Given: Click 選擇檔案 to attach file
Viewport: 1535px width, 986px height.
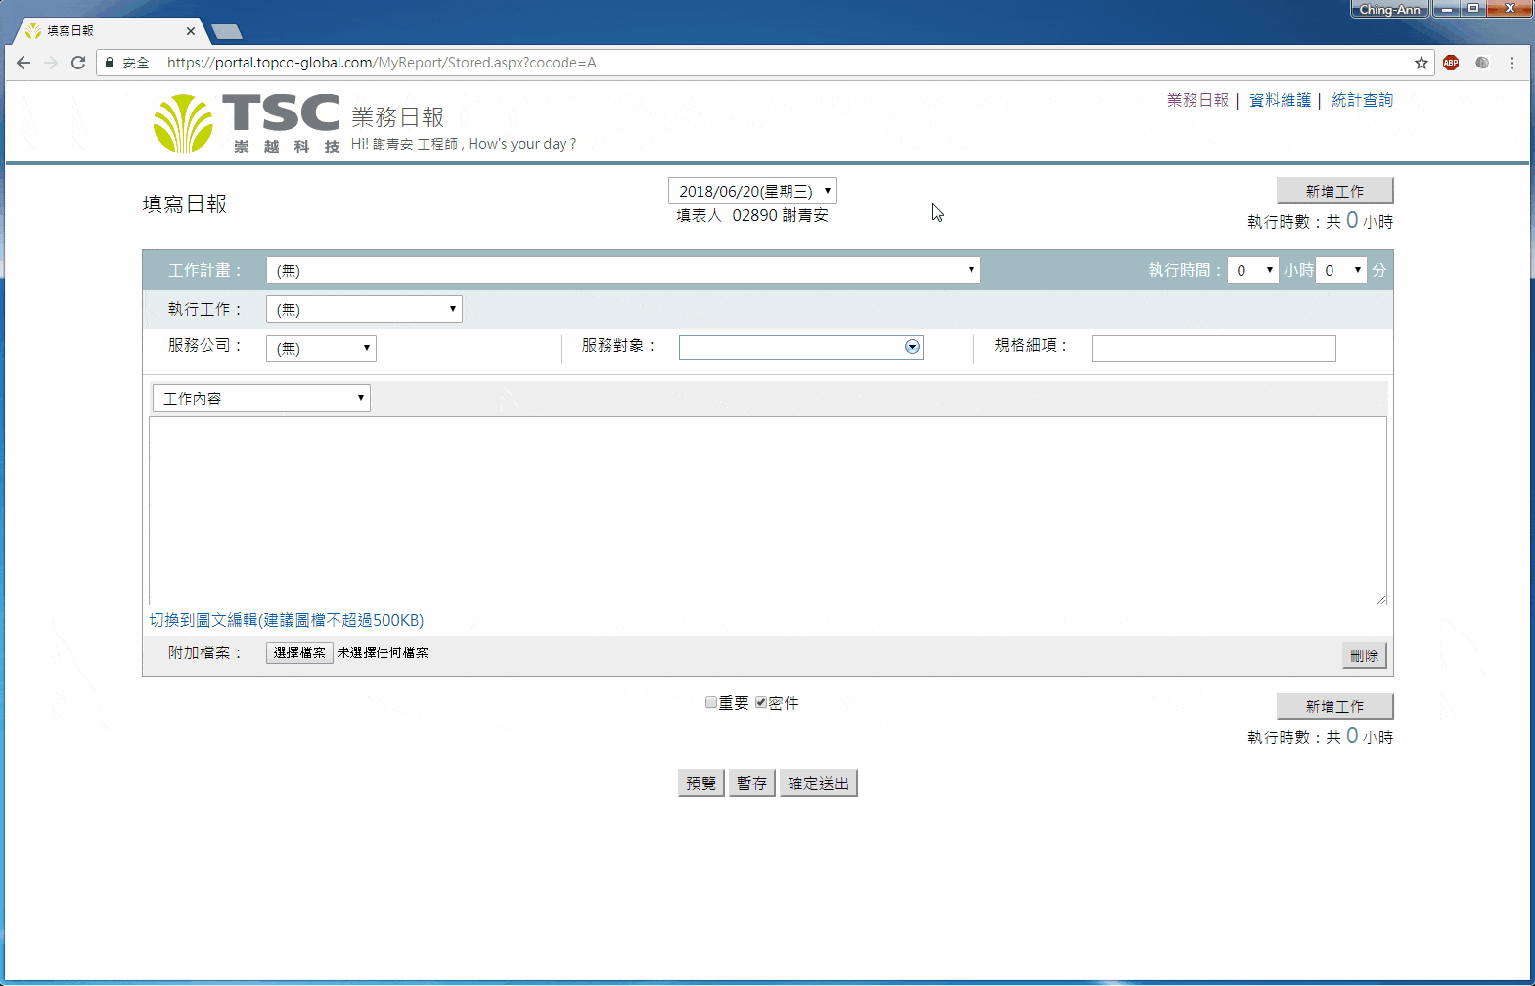Looking at the screenshot, I should [x=299, y=652].
